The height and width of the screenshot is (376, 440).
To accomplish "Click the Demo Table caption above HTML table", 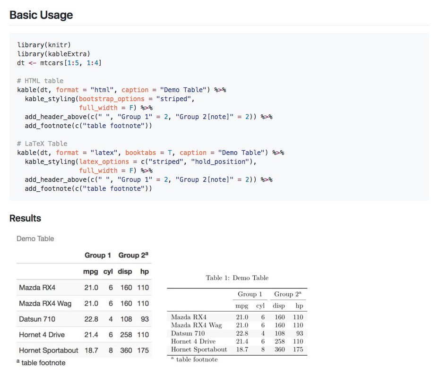I will (35, 239).
